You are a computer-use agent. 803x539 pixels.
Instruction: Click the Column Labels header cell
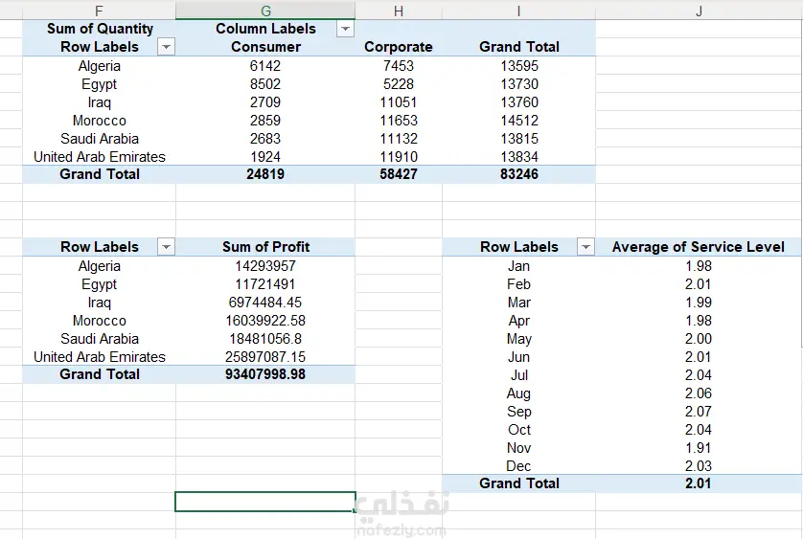(265, 29)
